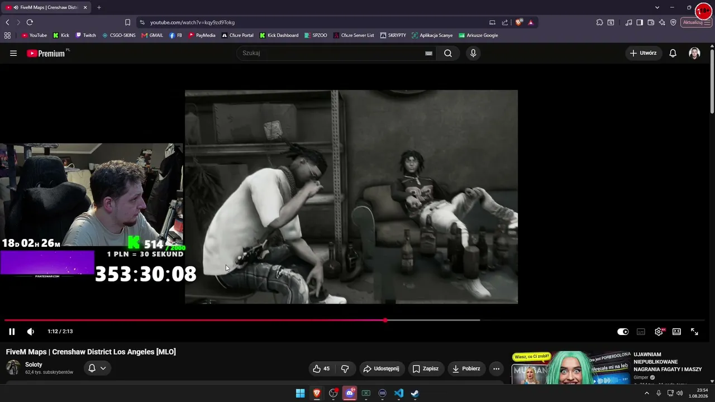This screenshot has height=402, width=715.
Task: Open the CSGO-SKINS bookmark
Action: 119,35
